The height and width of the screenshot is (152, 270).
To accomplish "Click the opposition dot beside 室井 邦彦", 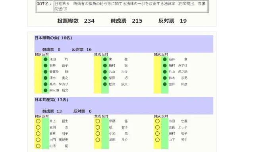I will pos(165,84).
